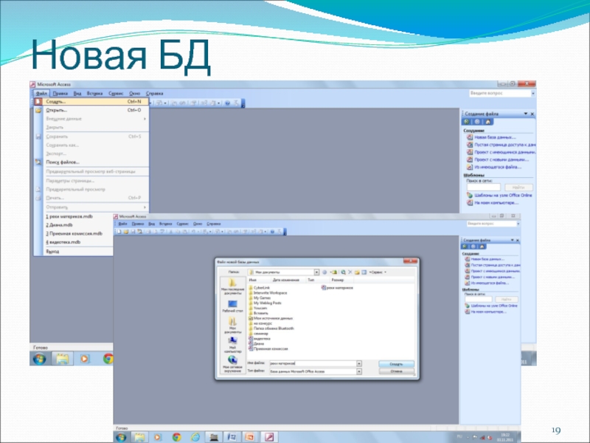
Task: Click New icon in front Access window toolbar
Action: pos(119,231)
